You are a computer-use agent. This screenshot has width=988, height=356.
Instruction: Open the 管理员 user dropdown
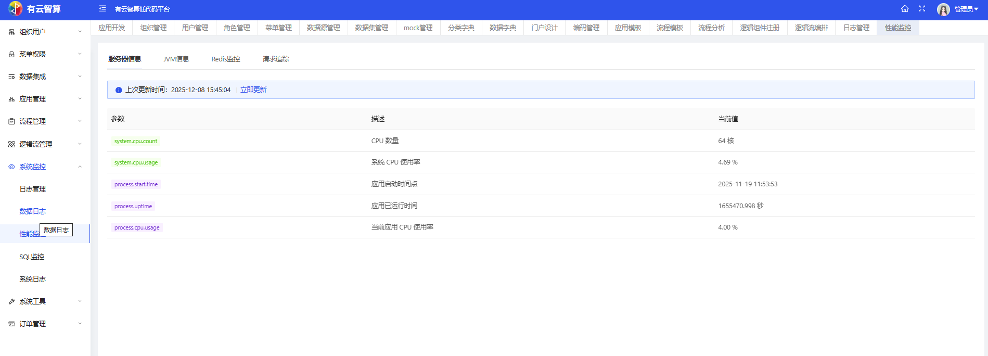pyautogui.click(x=966, y=9)
